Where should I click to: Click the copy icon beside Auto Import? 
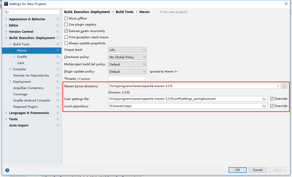tap(58, 125)
